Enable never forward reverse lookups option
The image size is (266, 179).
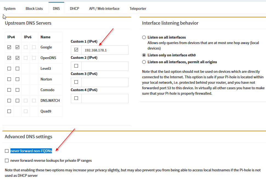(7, 161)
